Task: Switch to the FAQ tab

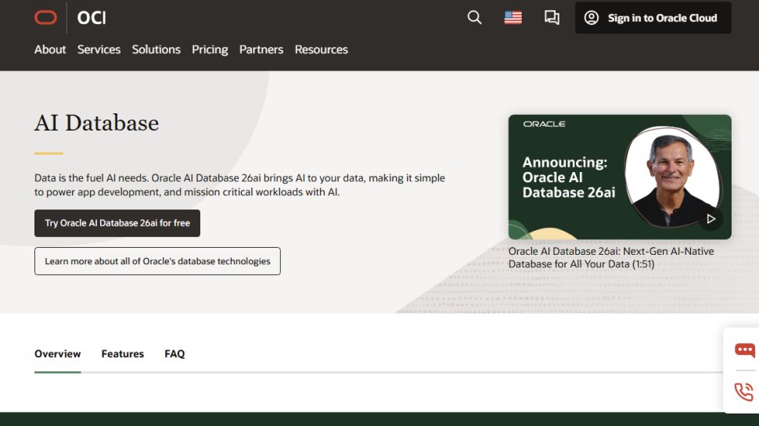Action: coord(174,354)
